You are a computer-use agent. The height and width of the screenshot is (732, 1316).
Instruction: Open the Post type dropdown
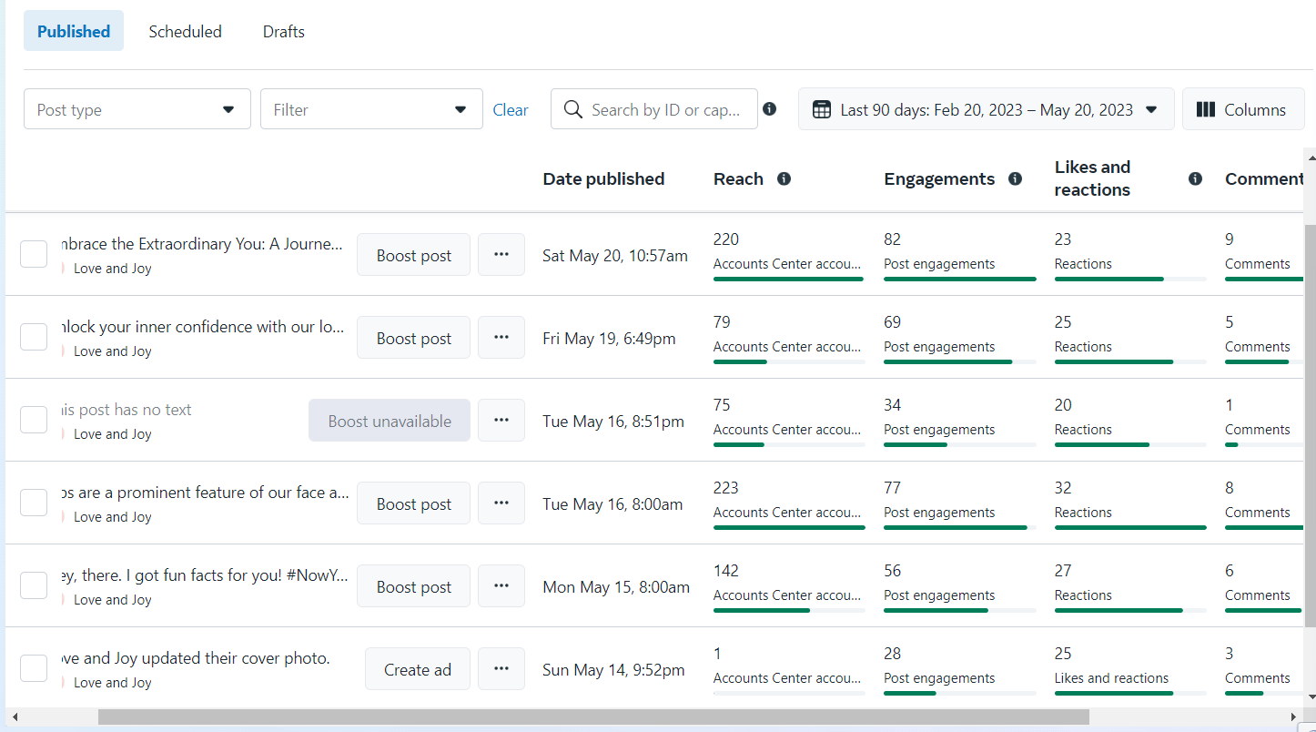point(137,109)
